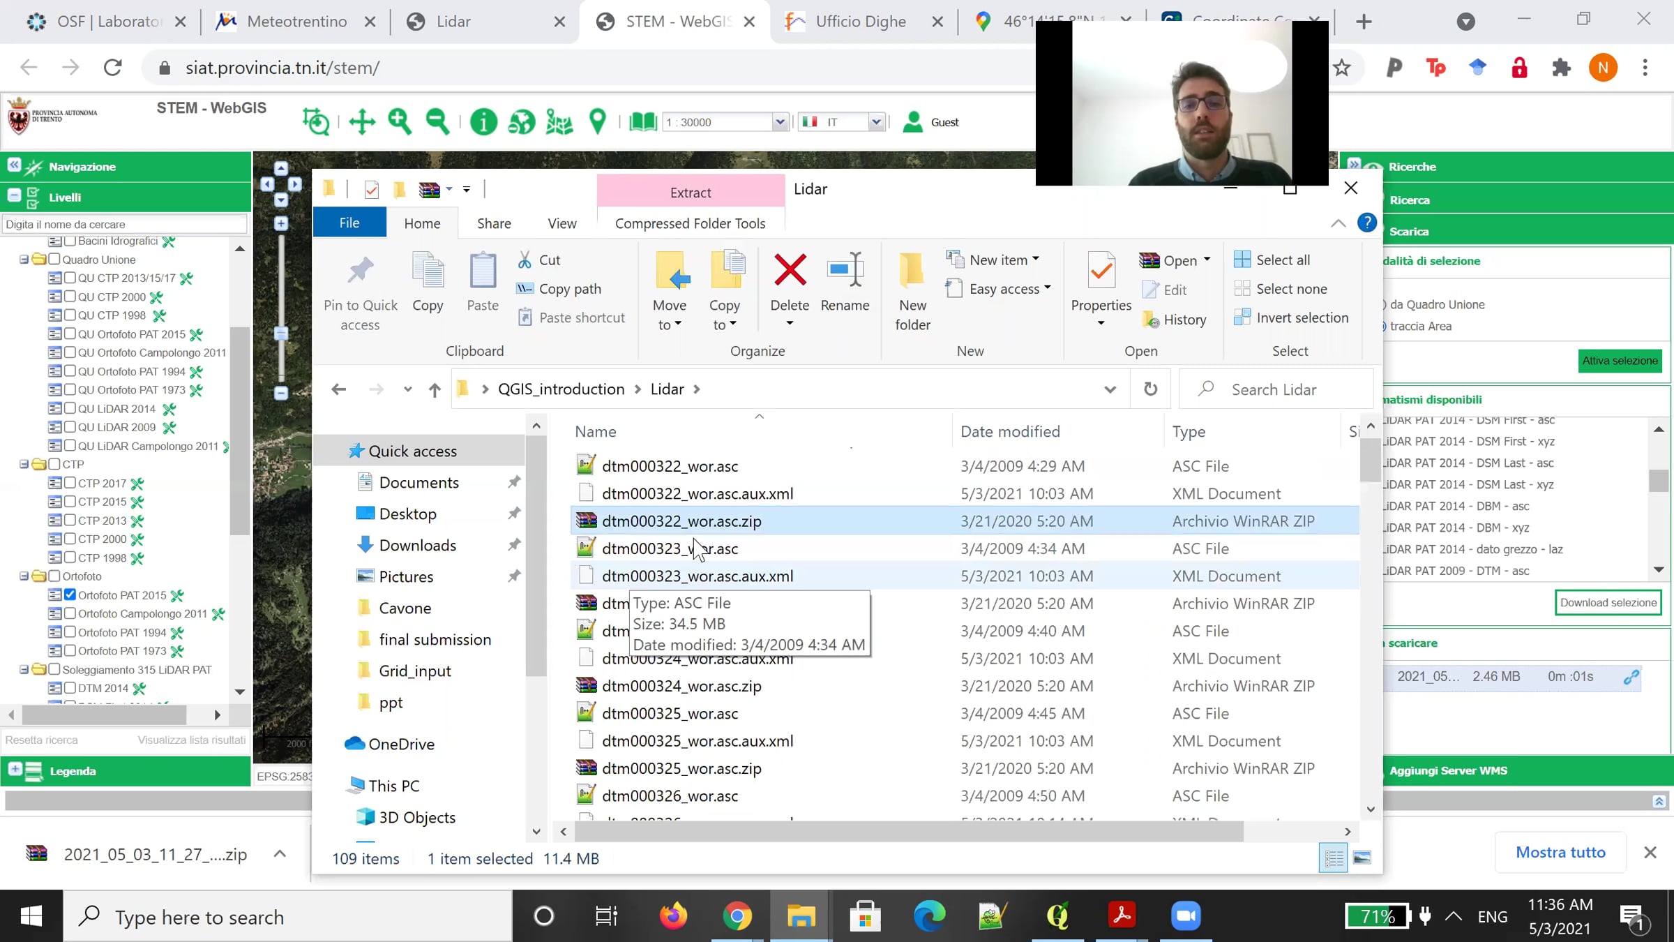The width and height of the screenshot is (1674, 942).
Task: Activate the info query tool in WebGIS
Action: [483, 121]
